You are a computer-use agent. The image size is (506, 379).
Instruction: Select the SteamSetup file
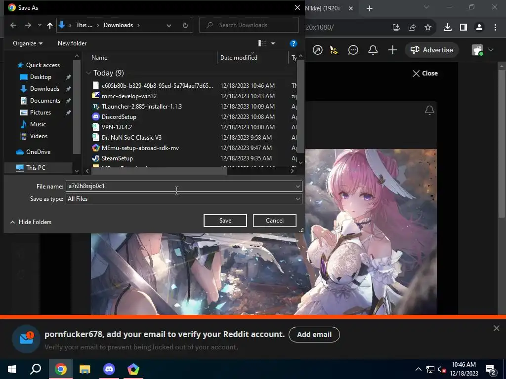(x=117, y=158)
